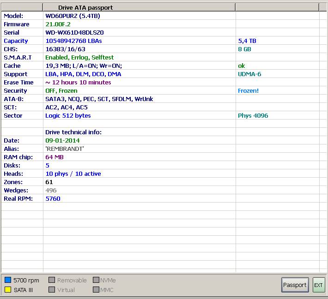Select the date value 09-01-2014
328x299 pixels.
click(62, 141)
